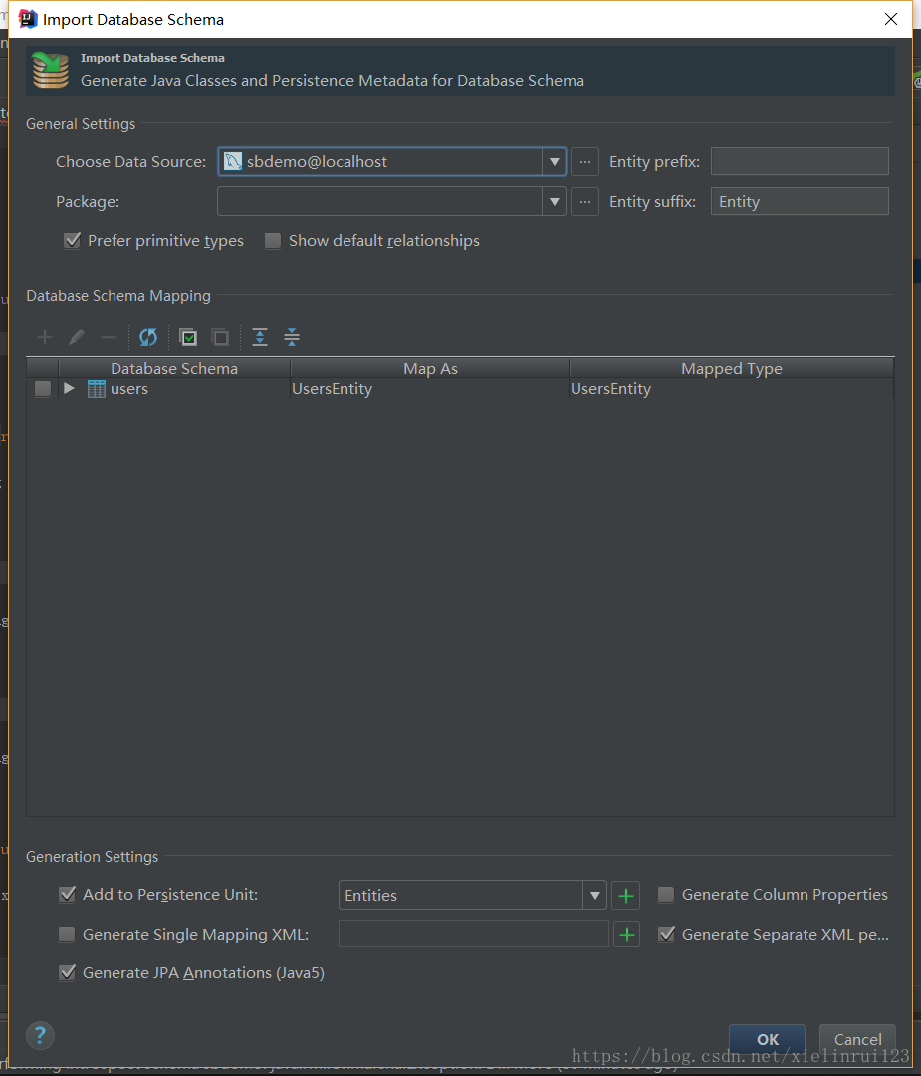Click green plus beside Single Mapping XML field
Image resolution: width=921 pixels, height=1076 pixels.
pyautogui.click(x=626, y=935)
